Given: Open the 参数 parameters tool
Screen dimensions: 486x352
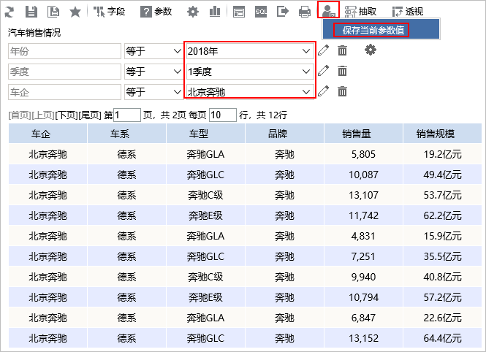Looking at the screenshot, I should pos(156,12).
